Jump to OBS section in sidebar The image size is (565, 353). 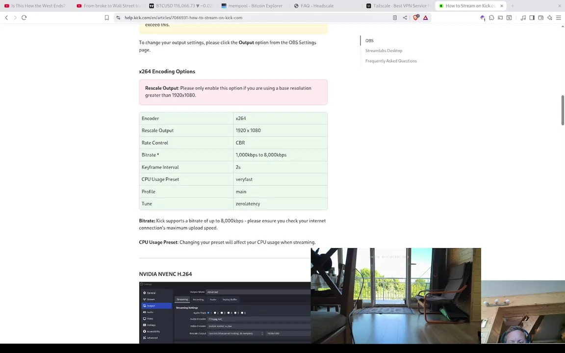point(369,41)
